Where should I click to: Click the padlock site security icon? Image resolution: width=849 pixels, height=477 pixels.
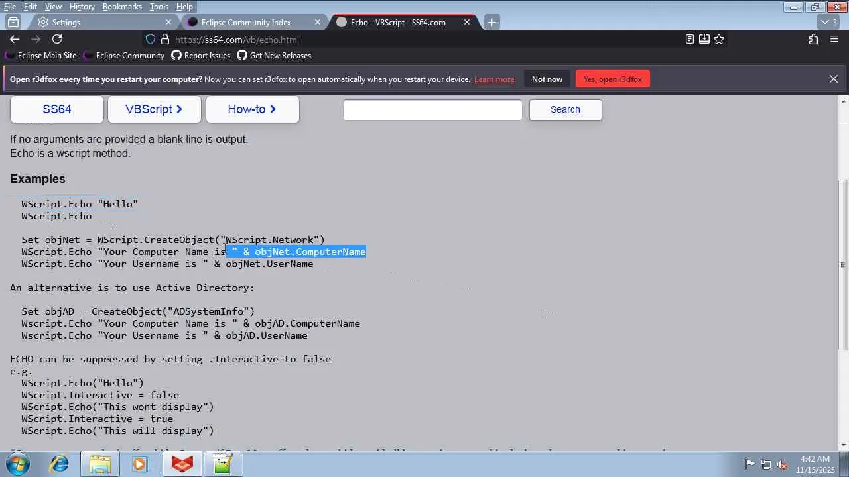tap(165, 39)
